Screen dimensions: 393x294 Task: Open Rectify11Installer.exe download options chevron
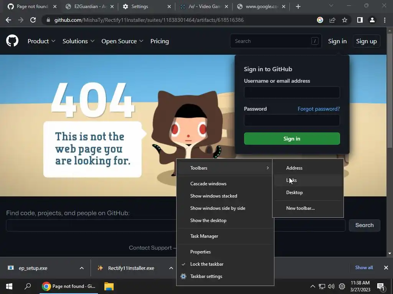coord(171,268)
